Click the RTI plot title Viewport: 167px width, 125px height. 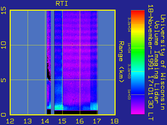[62, 4]
